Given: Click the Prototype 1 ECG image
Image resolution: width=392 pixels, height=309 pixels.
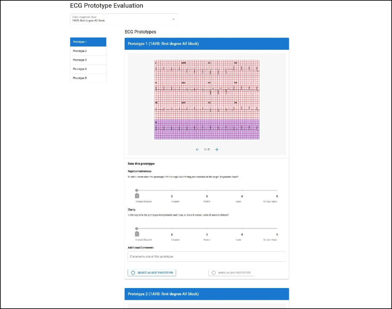Looking at the screenshot, I should click(207, 100).
